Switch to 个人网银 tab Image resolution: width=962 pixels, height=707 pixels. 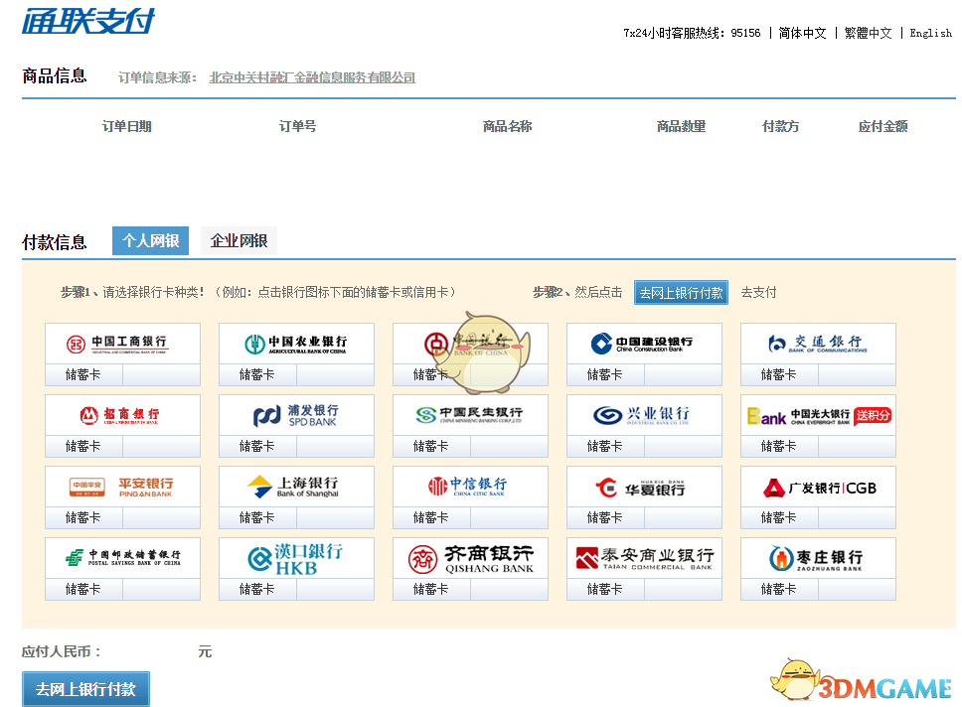coord(150,240)
